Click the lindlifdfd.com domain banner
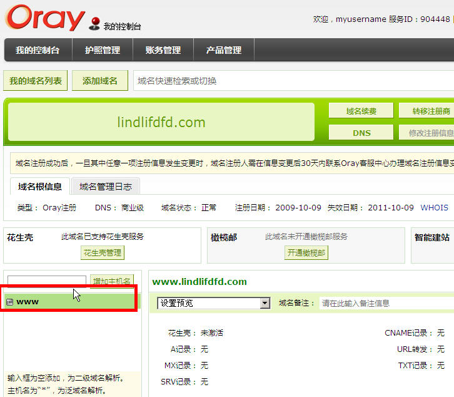This screenshot has width=454, height=397. 161,122
